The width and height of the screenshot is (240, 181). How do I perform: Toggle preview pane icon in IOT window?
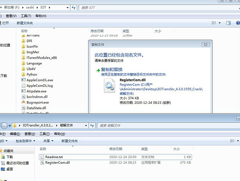(228, 23)
